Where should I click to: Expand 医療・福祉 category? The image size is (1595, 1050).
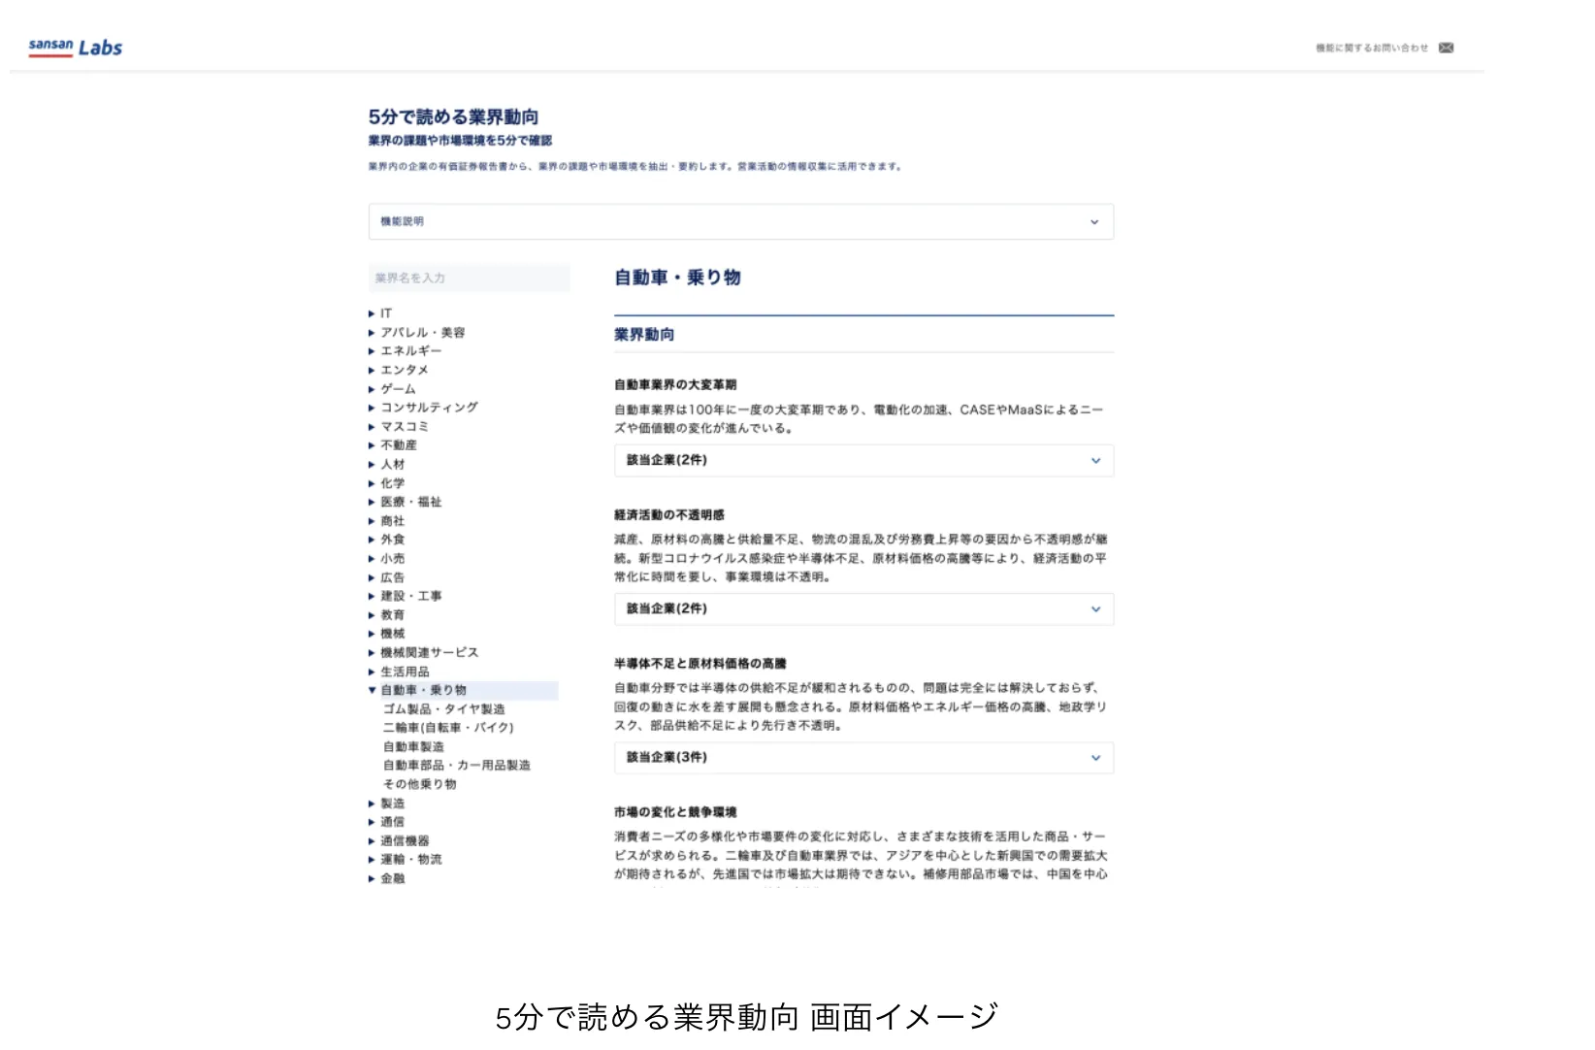pos(405,502)
